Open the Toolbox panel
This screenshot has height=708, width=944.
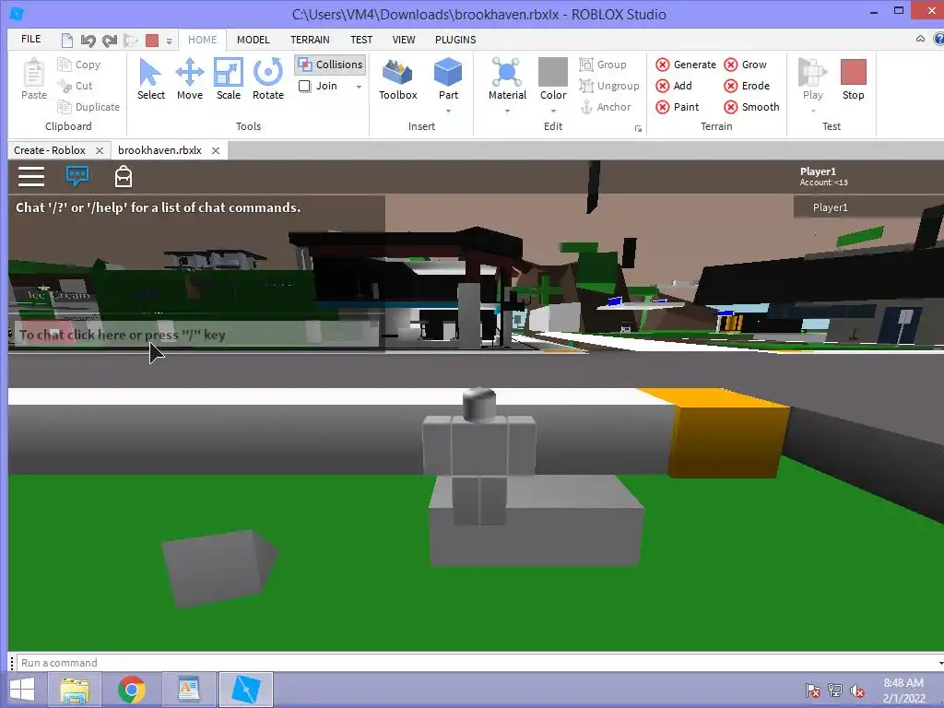coord(398,79)
